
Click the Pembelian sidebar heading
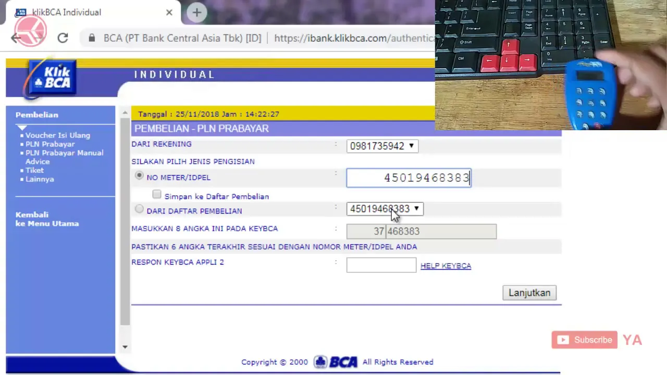(x=36, y=115)
